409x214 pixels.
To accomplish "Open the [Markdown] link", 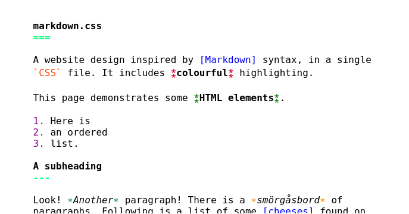I will [228, 60].
